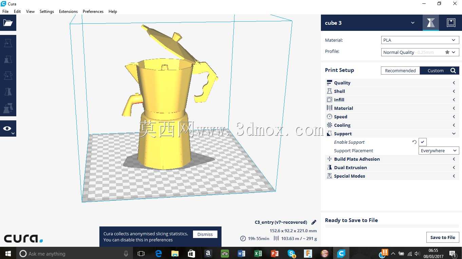This screenshot has height=259, width=462.
Task: Open Word from the taskbar
Action: click(242, 254)
